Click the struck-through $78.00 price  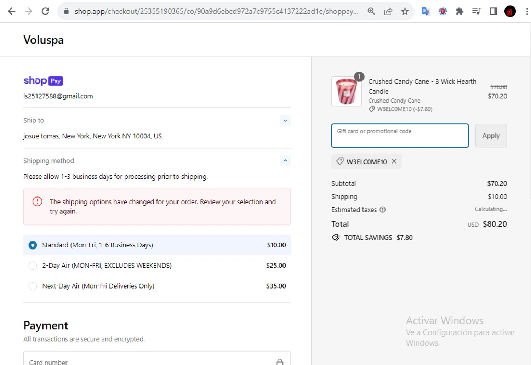click(498, 87)
